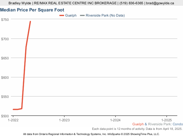Click the red Guelph legend swatch
The image size is (183, 137).
tap(62, 15)
